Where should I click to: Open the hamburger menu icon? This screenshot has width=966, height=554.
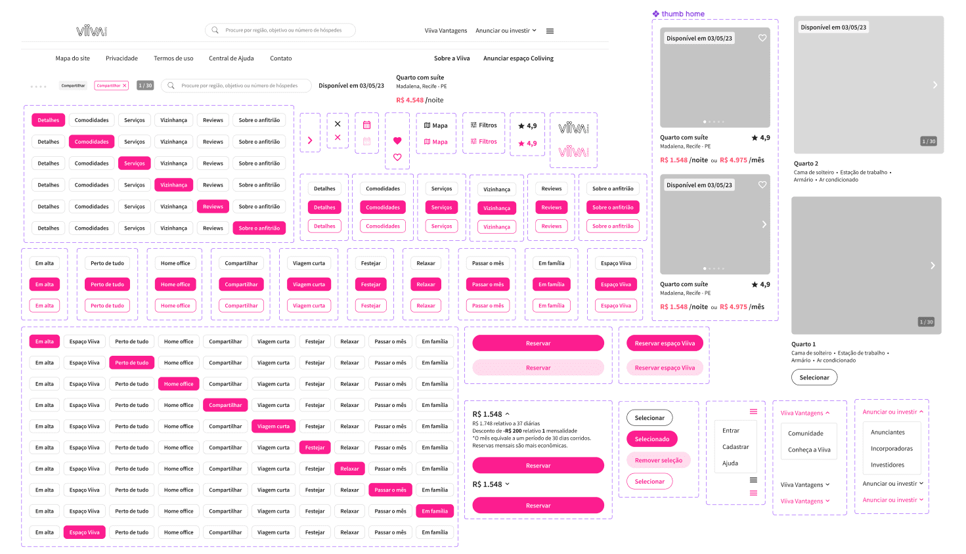pyautogui.click(x=550, y=30)
